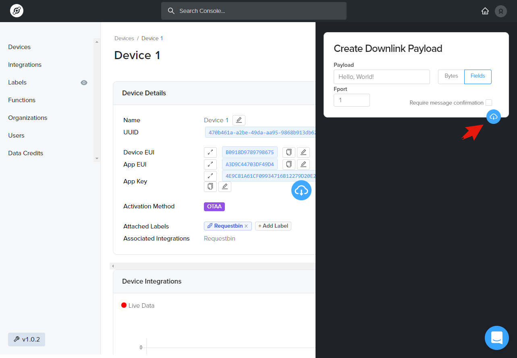517x358 pixels.
Task: Go to Data Credits page
Action: click(25, 153)
